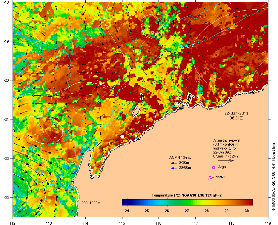Screen dimensions: 278x225
Task: Click the longitude axis label 116
Action: pyautogui.click(x=159, y=223)
